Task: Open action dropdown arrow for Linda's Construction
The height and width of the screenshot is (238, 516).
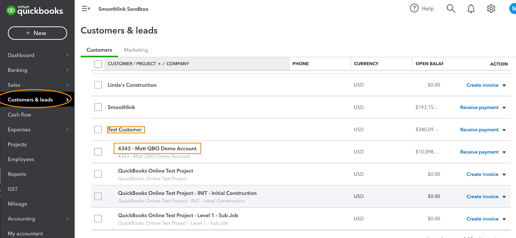Action: coord(504,85)
